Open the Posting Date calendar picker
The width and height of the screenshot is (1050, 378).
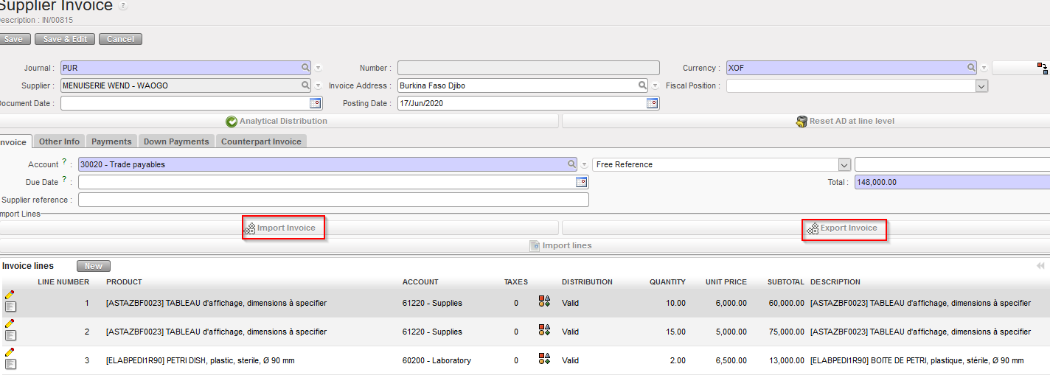tap(652, 103)
